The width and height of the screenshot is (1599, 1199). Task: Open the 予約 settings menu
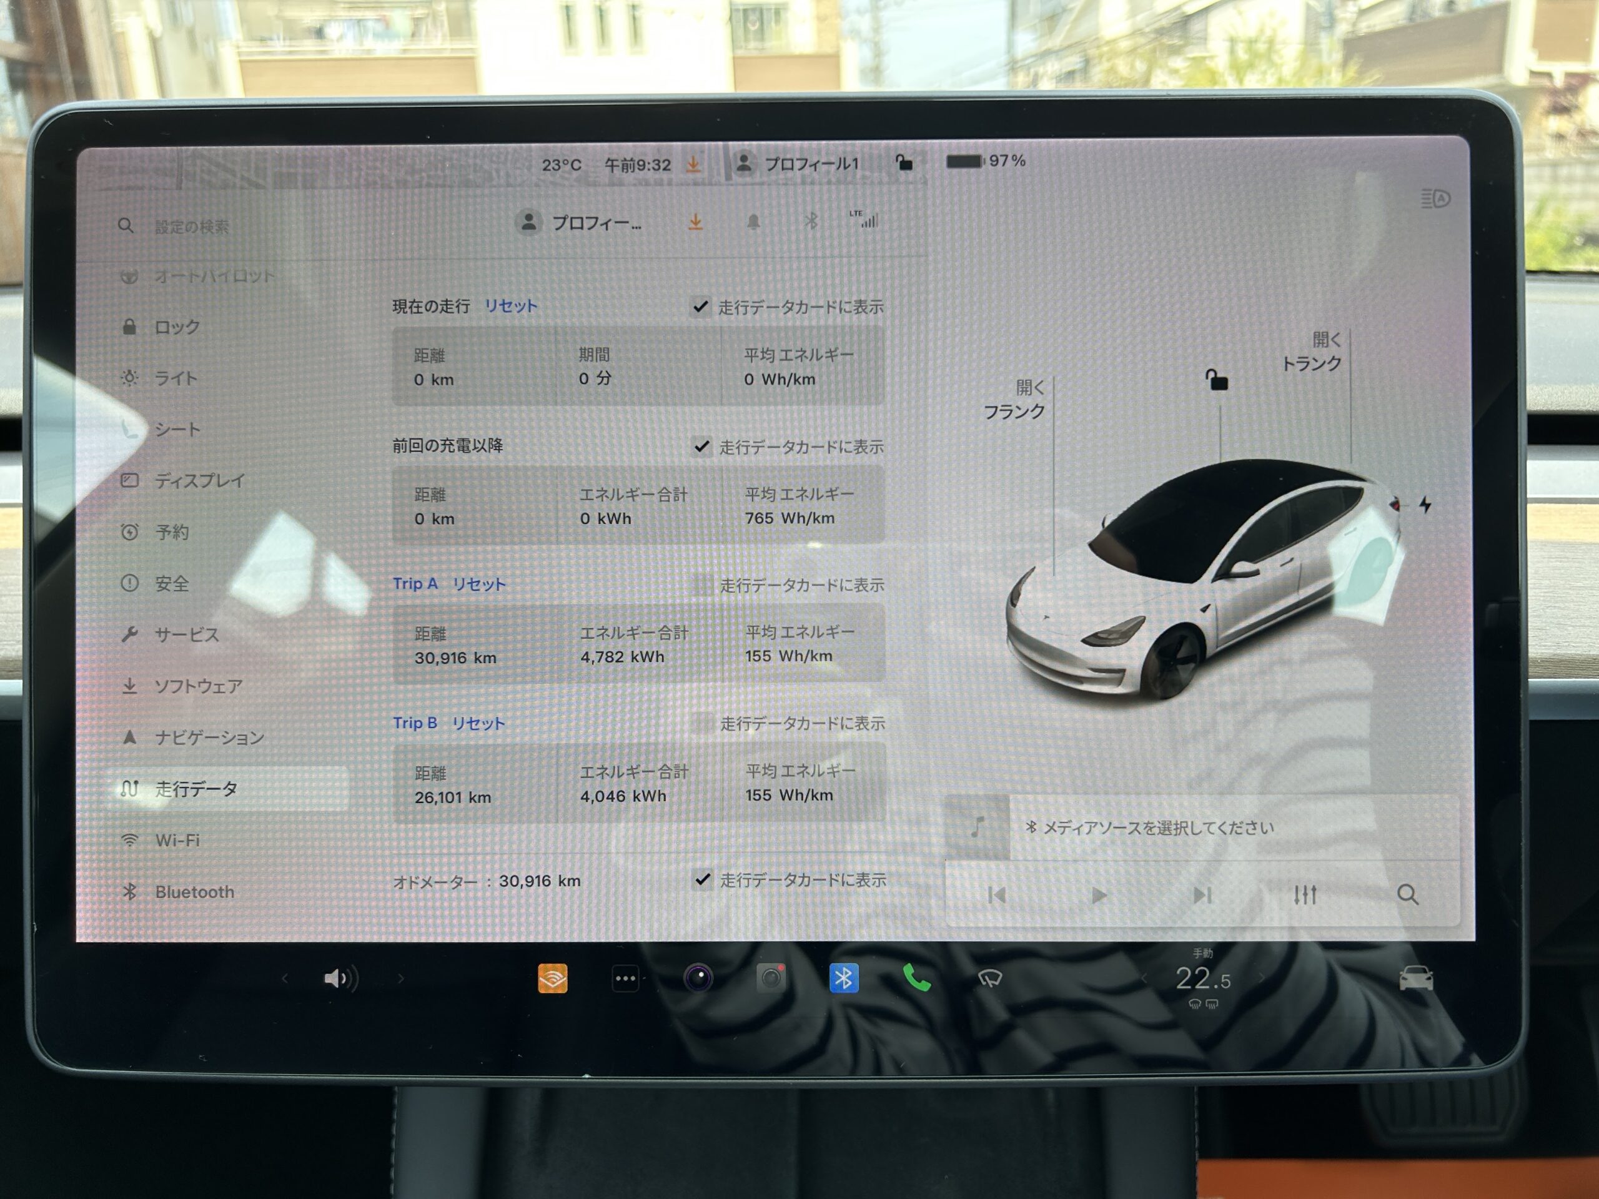click(x=155, y=532)
